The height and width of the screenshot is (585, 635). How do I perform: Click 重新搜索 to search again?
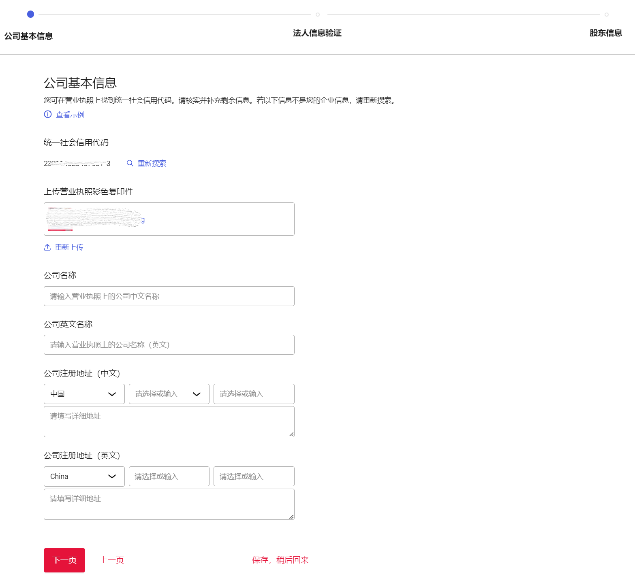[x=152, y=164]
